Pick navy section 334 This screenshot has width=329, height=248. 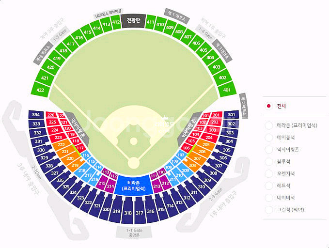[x=36, y=115]
